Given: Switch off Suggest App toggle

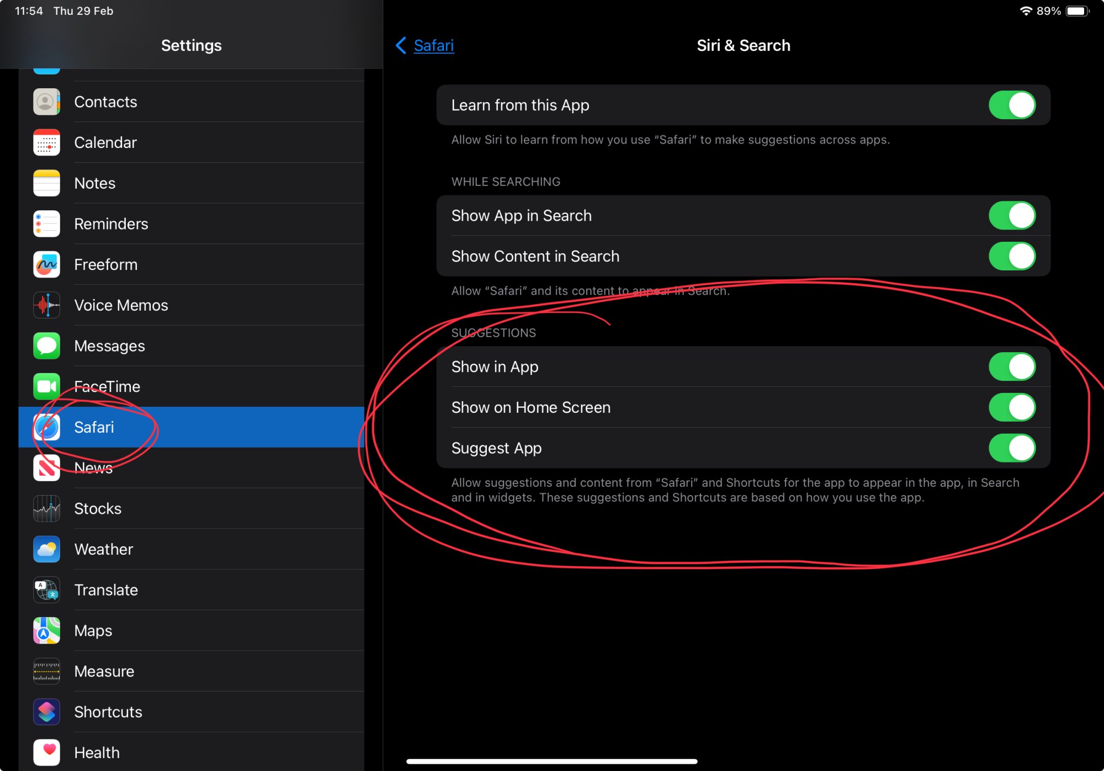Looking at the screenshot, I should pos(1011,448).
